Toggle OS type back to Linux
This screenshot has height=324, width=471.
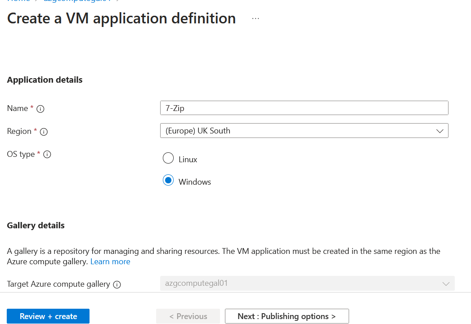(168, 158)
